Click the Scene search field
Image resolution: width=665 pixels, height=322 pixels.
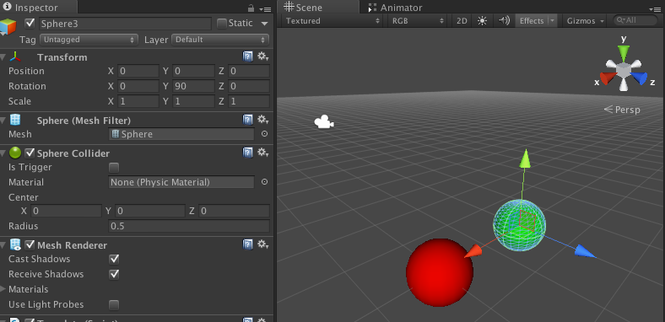click(x=635, y=20)
